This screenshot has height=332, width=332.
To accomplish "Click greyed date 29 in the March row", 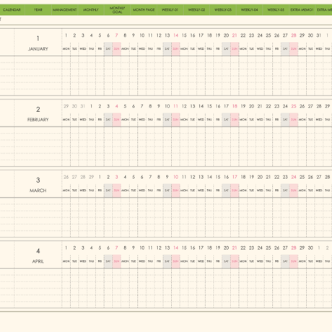I will (x=91, y=177).
